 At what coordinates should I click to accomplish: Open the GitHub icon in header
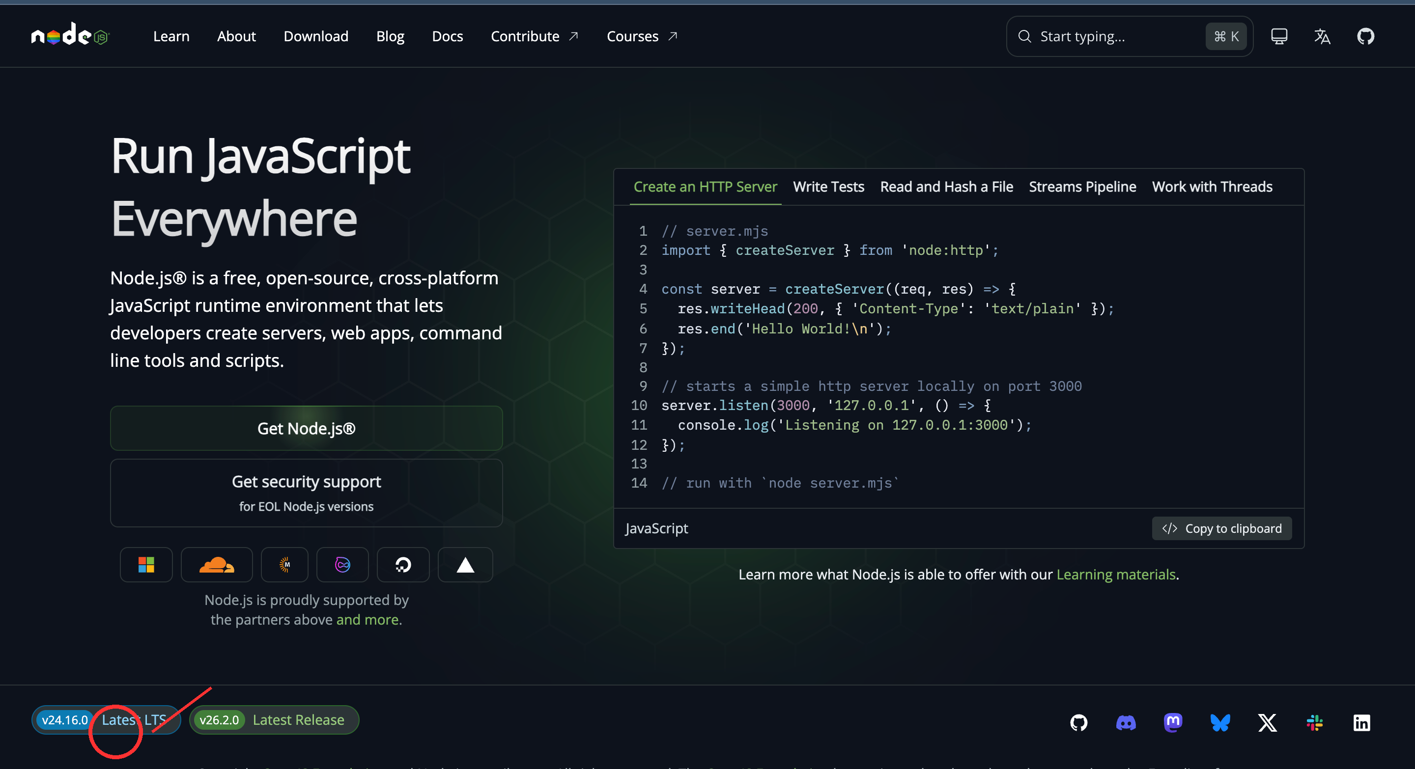click(1365, 36)
